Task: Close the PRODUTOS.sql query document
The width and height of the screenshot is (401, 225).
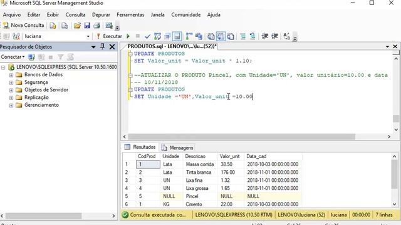Action: click(x=395, y=46)
